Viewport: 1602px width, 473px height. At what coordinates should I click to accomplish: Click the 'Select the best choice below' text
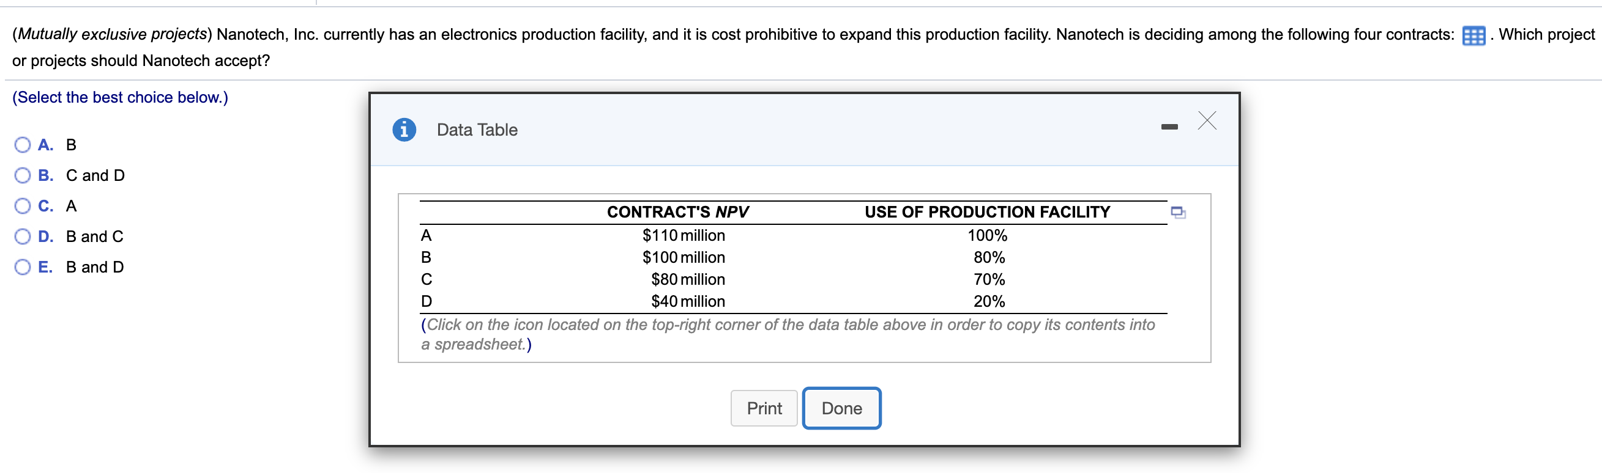pos(120,97)
